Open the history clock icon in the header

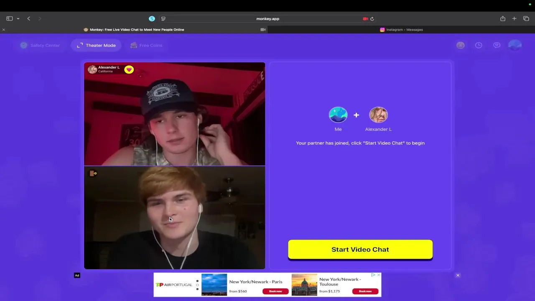pos(479,45)
